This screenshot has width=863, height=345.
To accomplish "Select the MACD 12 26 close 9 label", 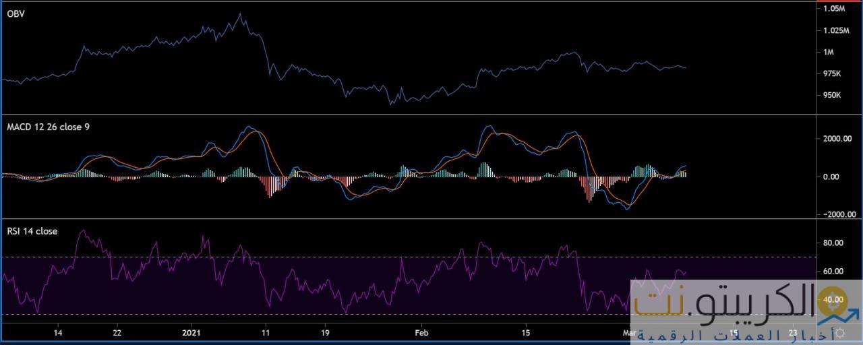I will [48, 127].
